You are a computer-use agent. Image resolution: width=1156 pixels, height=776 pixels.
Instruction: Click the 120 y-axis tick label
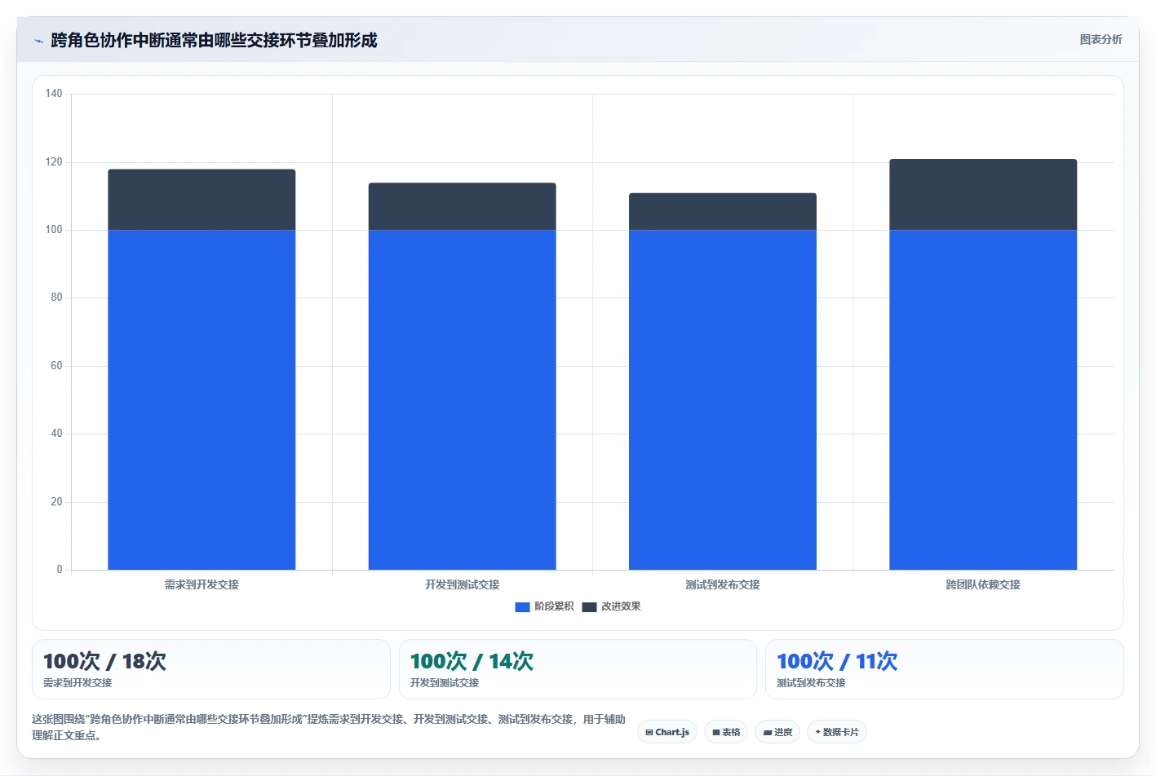click(x=54, y=162)
